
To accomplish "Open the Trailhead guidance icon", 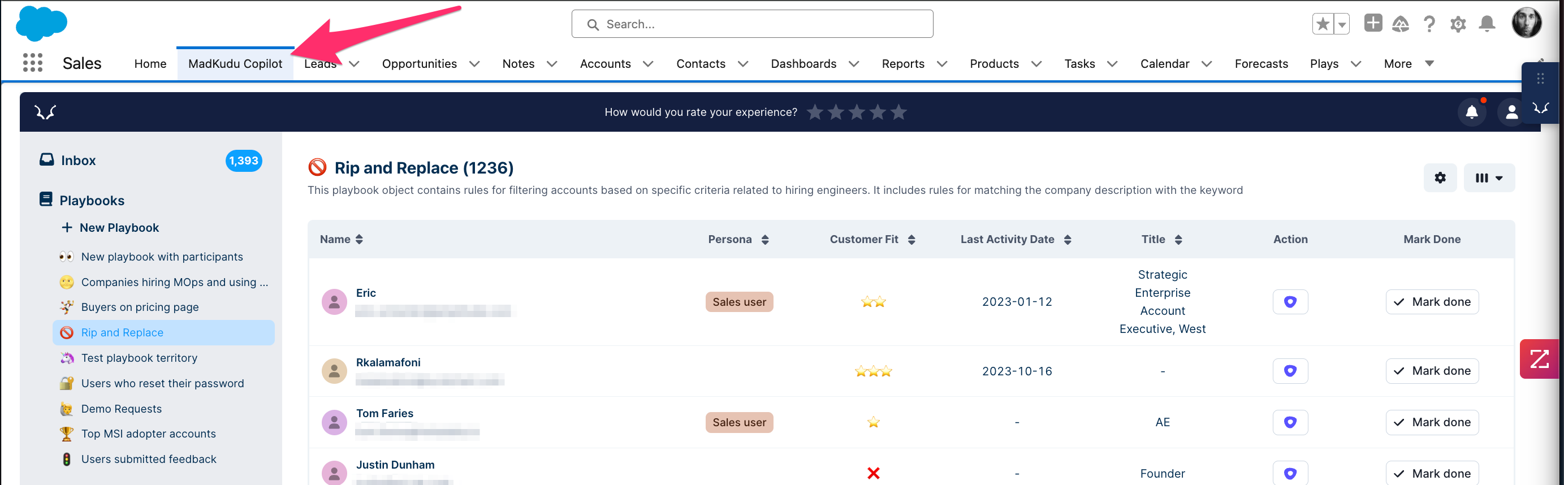I will 1400,24.
